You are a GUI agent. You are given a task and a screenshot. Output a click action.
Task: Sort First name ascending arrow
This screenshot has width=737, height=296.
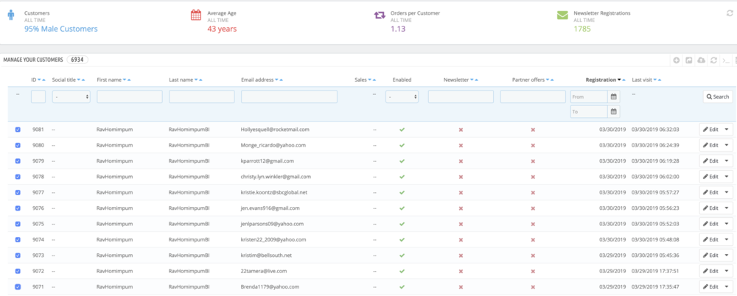click(x=129, y=80)
